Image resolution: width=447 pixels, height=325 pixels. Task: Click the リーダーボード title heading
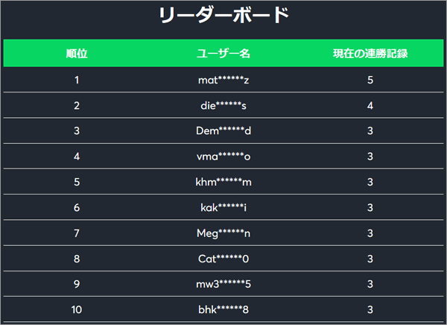tap(223, 15)
